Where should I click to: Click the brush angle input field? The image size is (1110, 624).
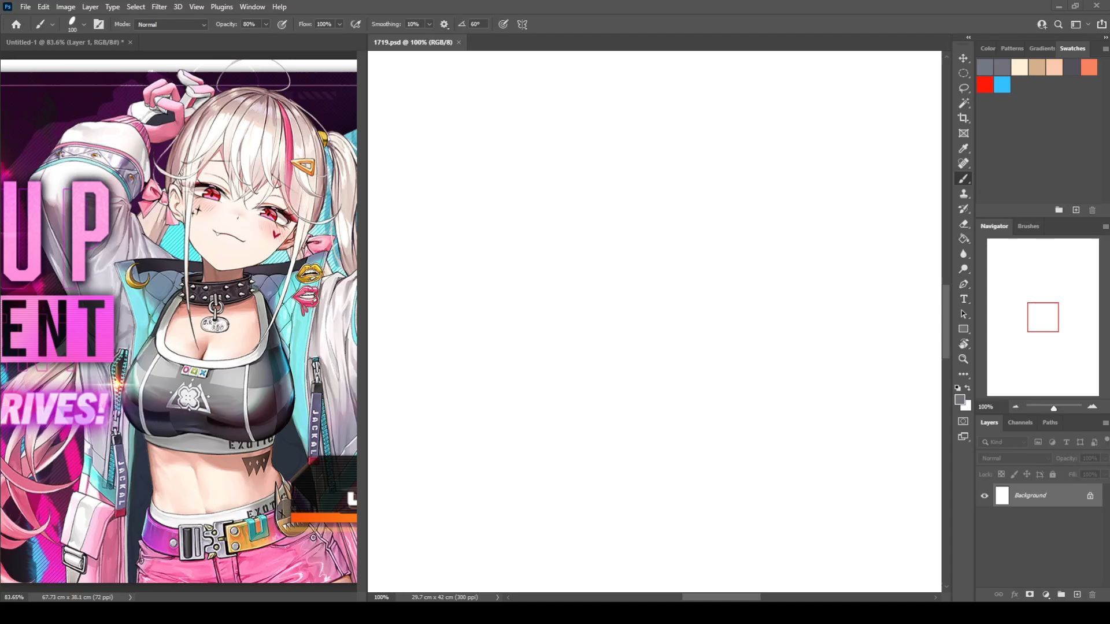coord(479,24)
